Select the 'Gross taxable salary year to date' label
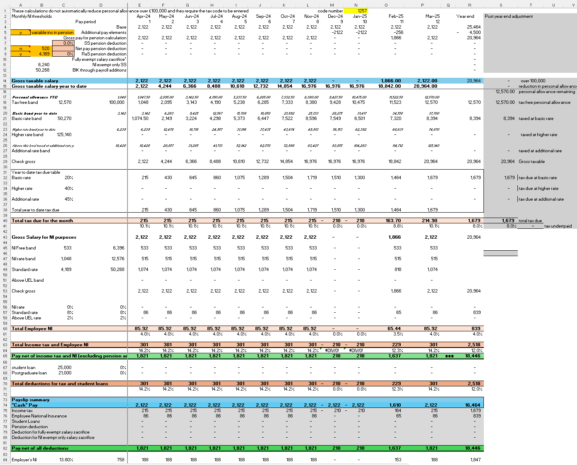The height and width of the screenshot is (465, 577). point(49,86)
